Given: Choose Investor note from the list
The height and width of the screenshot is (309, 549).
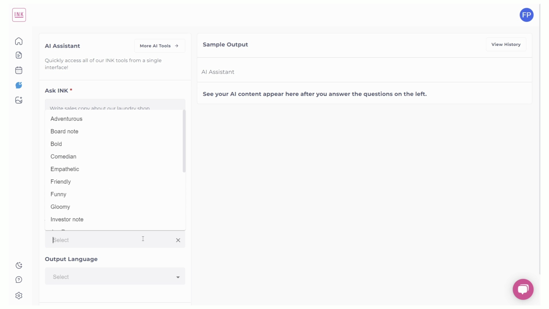Looking at the screenshot, I should 67,219.
